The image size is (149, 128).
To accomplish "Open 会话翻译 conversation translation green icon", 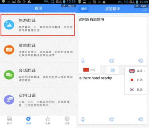I will pos(9,75).
